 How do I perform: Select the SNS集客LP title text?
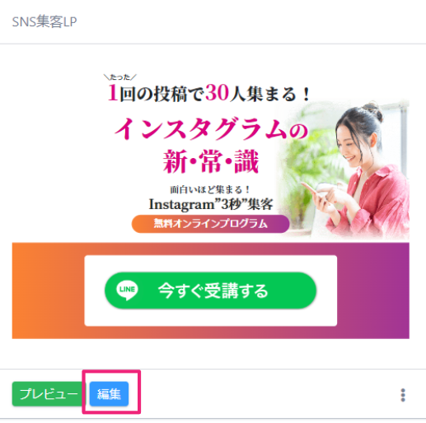[x=44, y=21]
